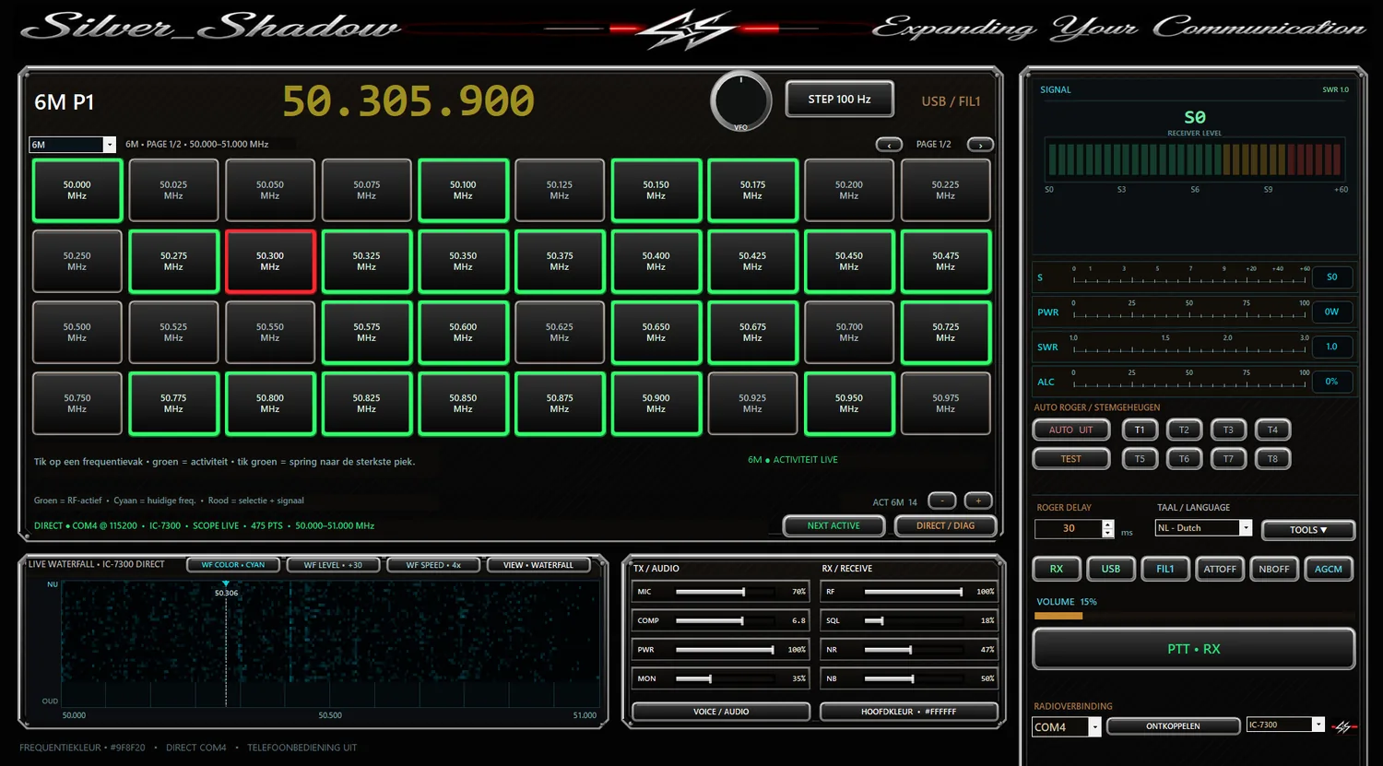Click the ONTKOPPELEN disconnect button

coord(1173,726)
